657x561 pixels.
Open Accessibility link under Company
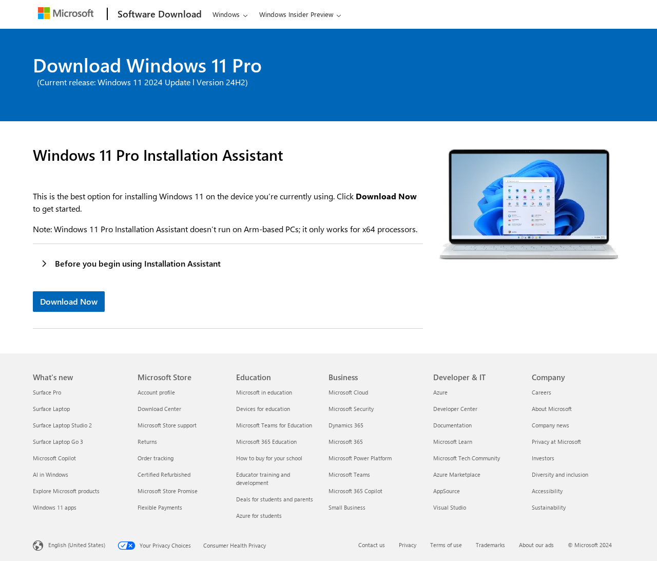coord(547,491)
